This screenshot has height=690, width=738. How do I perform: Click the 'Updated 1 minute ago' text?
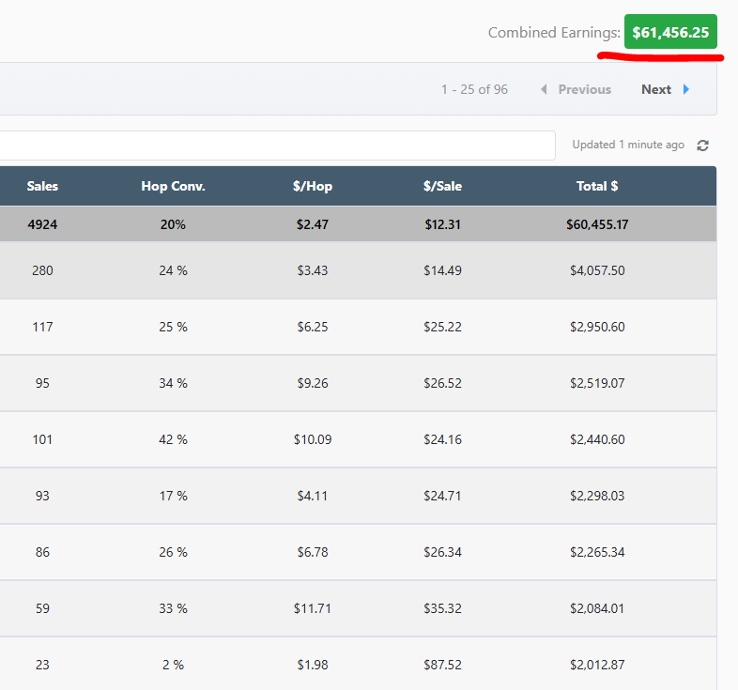click(x=628, y=145)
